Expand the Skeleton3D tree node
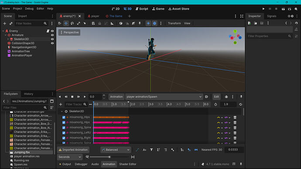 [x=8, y=39]
